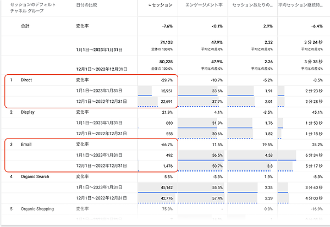The image size is (330, 227).
Task: Click the 日付の比較 column header
Action: tap(87, 5)
